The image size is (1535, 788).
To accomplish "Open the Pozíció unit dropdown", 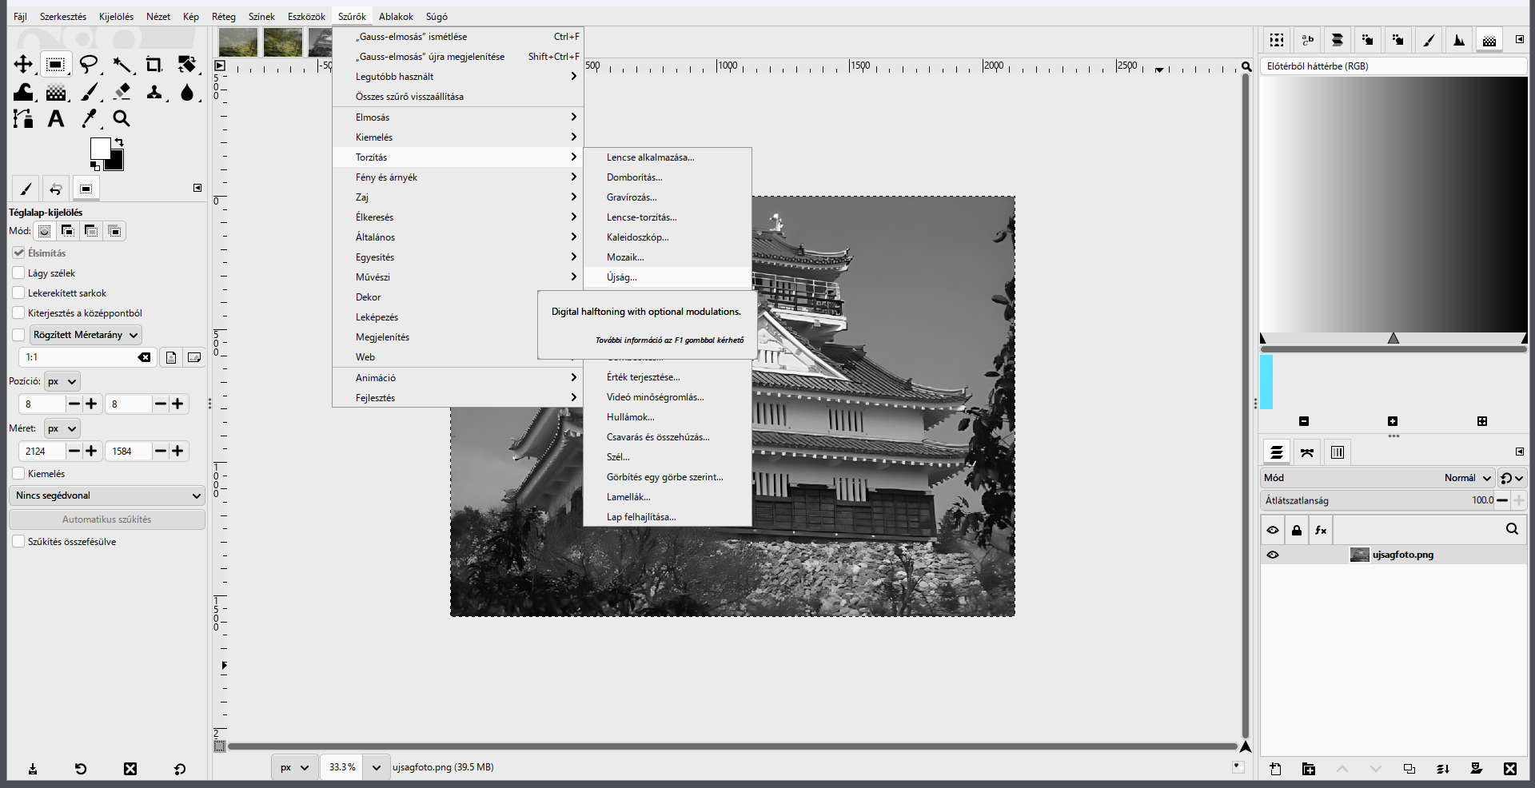I will (x=62, y=381).
